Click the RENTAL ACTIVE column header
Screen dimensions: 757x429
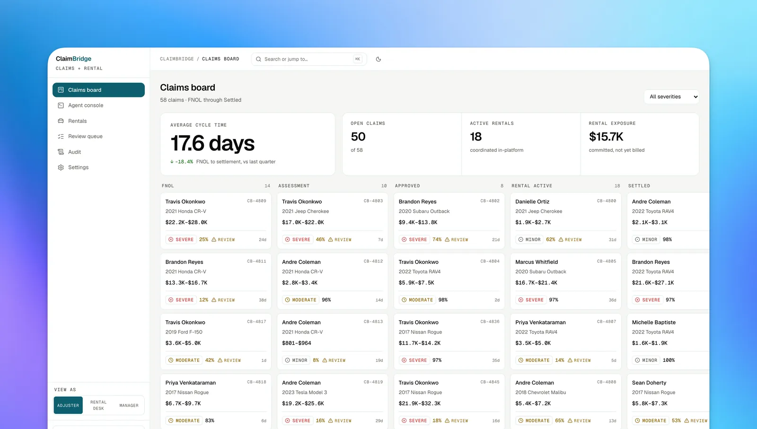pos(532,186)
